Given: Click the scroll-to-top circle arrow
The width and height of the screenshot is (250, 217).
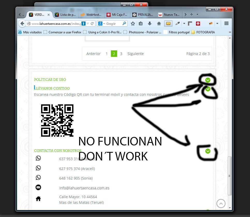Looking at the screenshot, I should (221, 204).
